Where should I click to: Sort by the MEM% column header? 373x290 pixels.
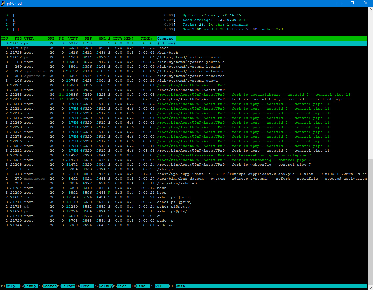[129, 39]
